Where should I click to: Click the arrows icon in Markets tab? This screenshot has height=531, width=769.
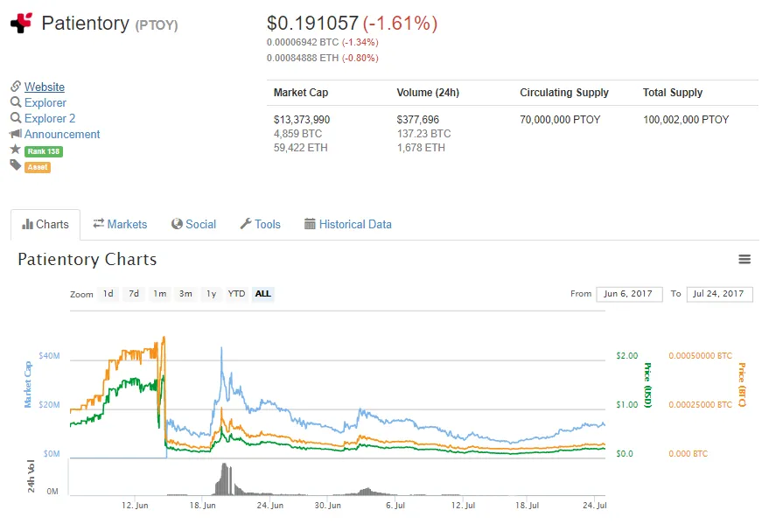99,223
